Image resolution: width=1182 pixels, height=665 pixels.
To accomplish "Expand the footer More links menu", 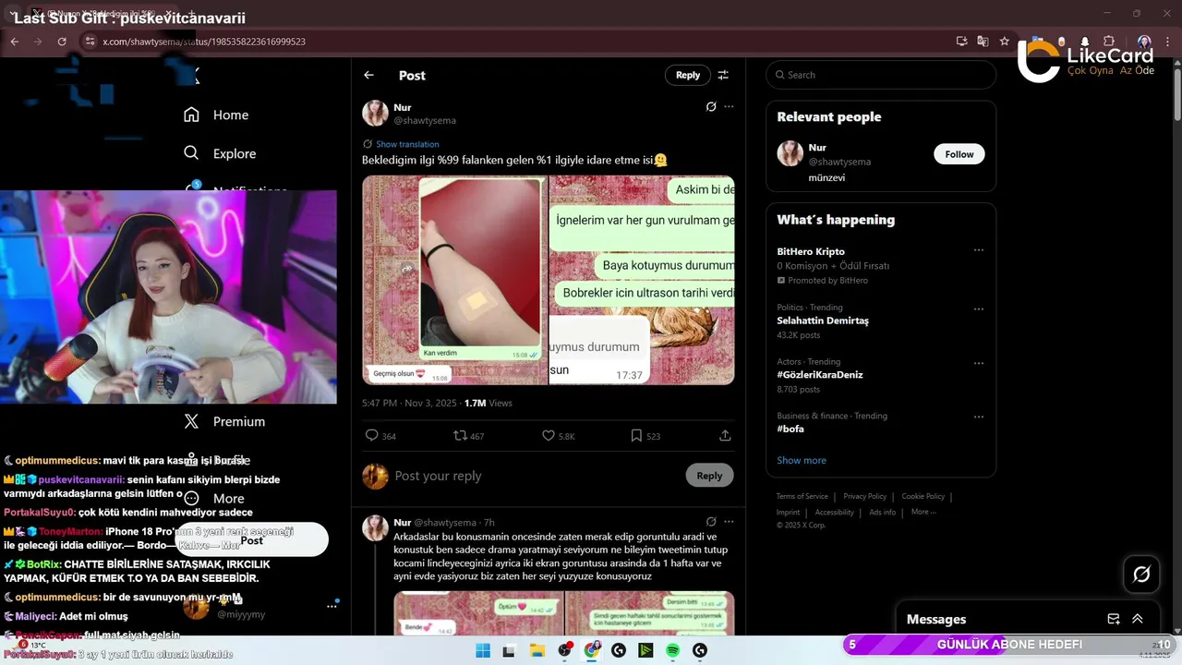I will [923, 512].
